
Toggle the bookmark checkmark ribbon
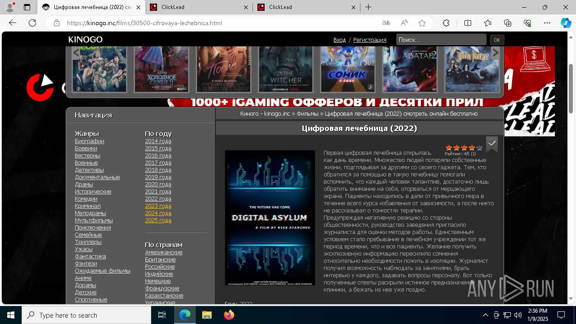(492, 144)
